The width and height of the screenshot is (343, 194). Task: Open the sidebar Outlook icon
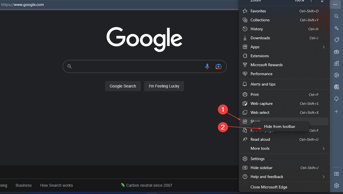coord(336,87)
